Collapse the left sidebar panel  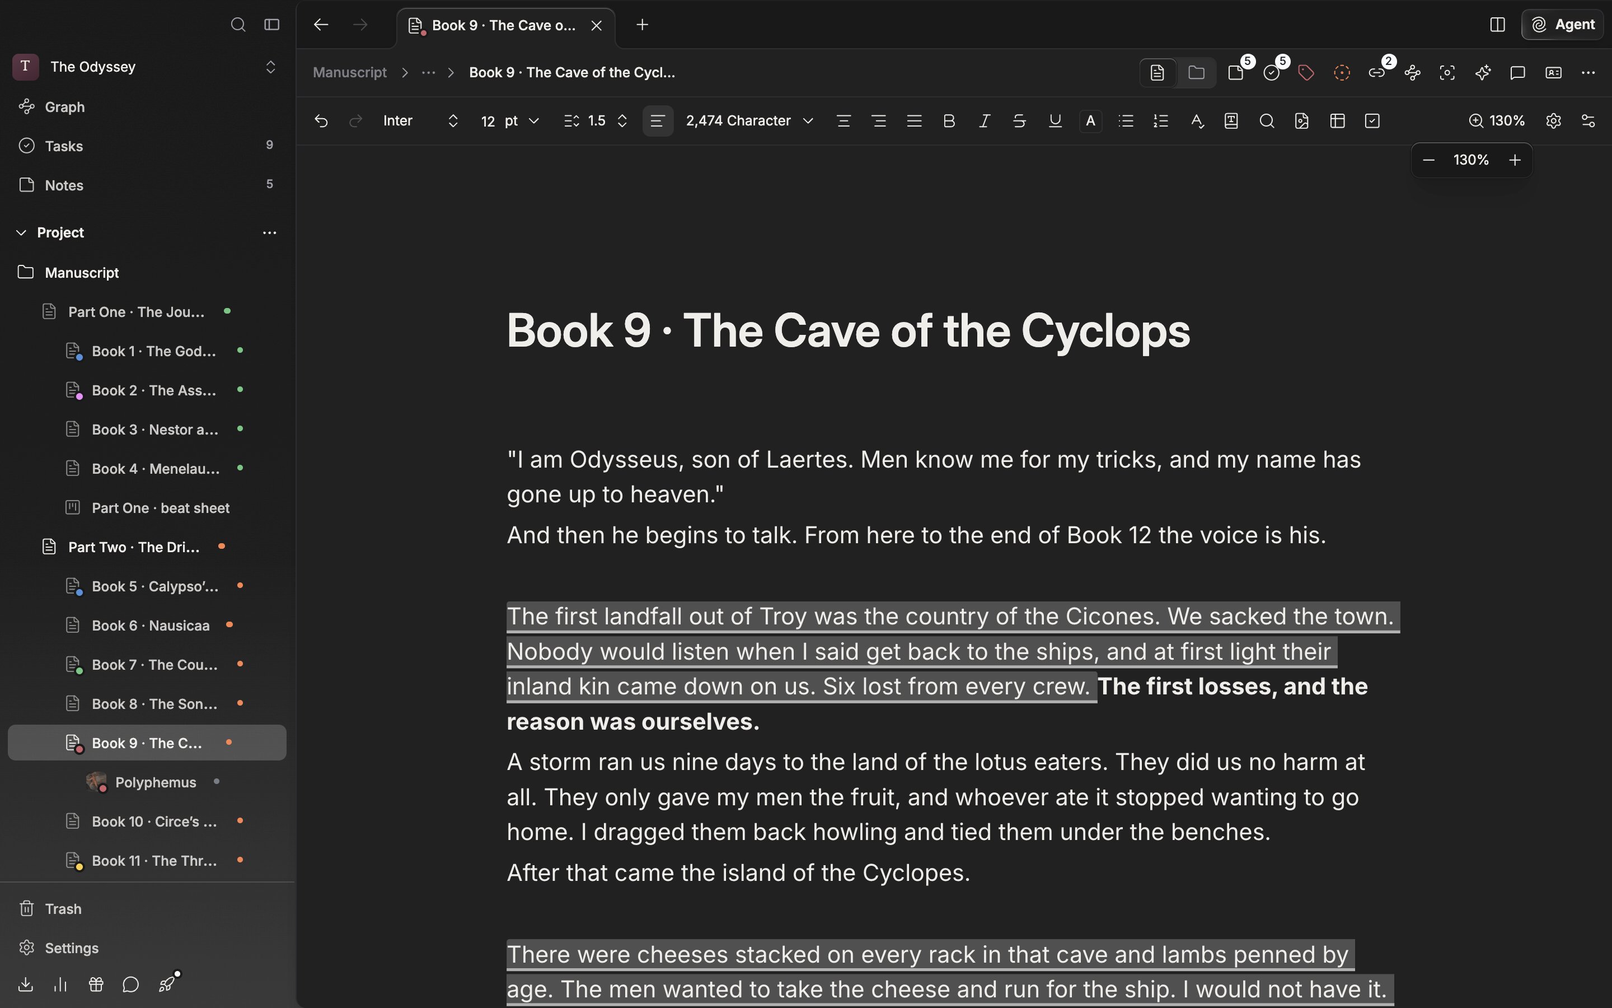pos(271,25)
